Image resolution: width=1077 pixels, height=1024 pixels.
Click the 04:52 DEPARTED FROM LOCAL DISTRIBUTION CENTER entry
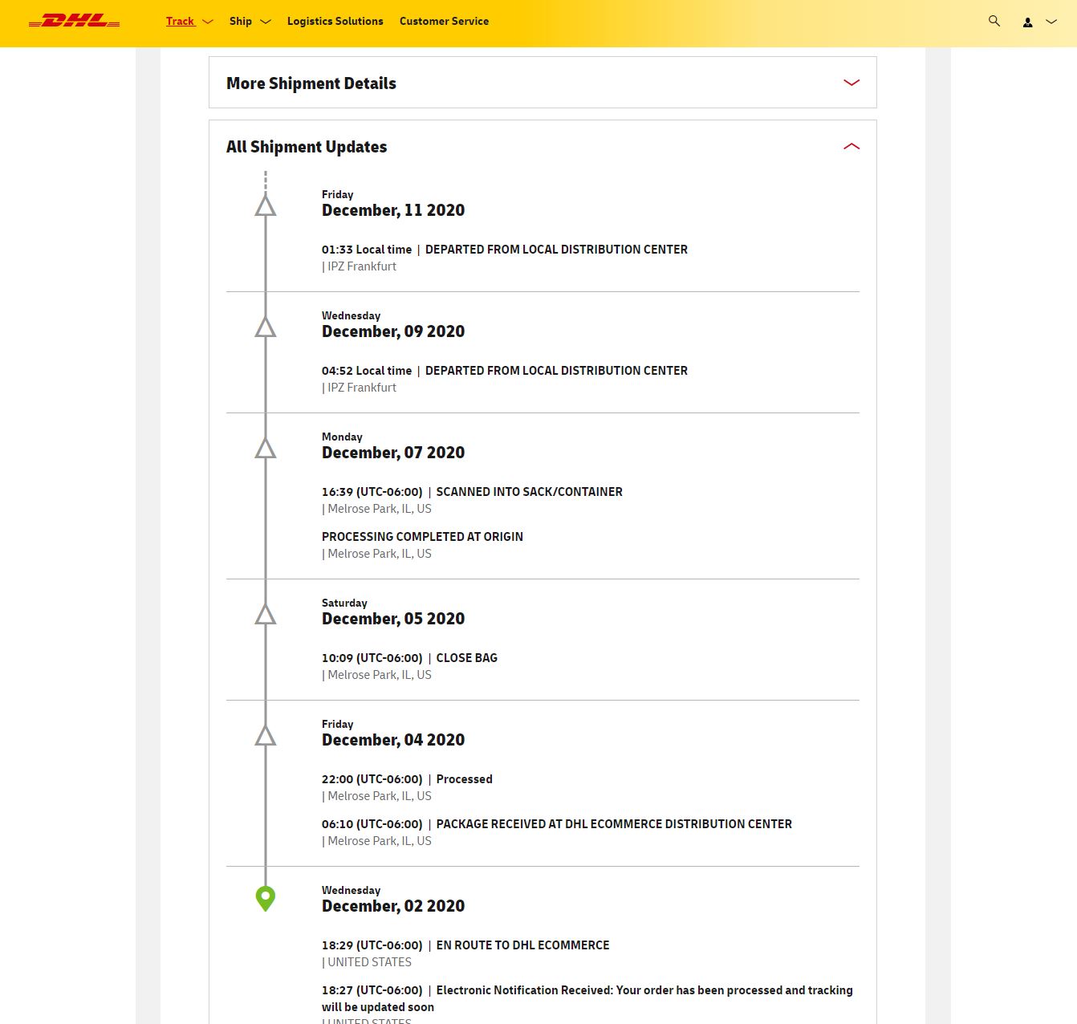coord(505,371)
